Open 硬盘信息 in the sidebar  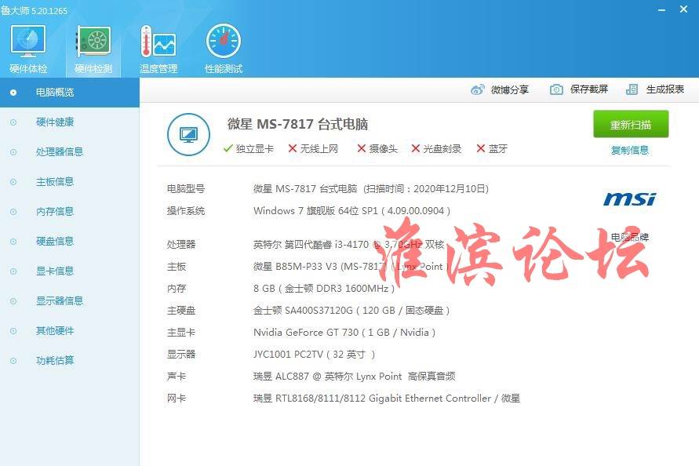(70, 242)
